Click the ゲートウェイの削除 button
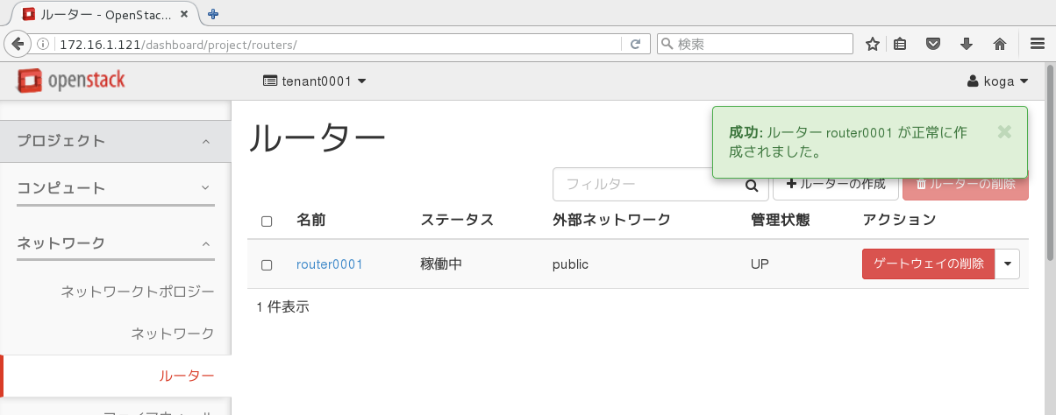Image resolution: width=1056 pixels, height=415 pixels. [929, 264]
